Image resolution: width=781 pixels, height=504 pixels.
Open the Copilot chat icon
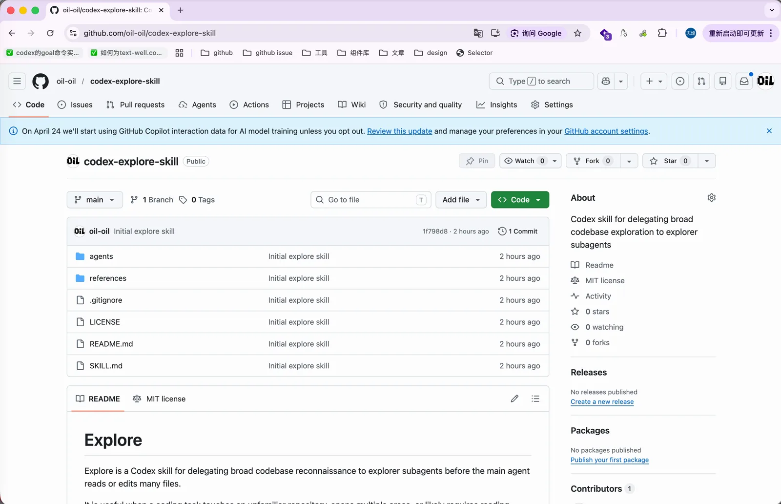[x=606, y=81]
